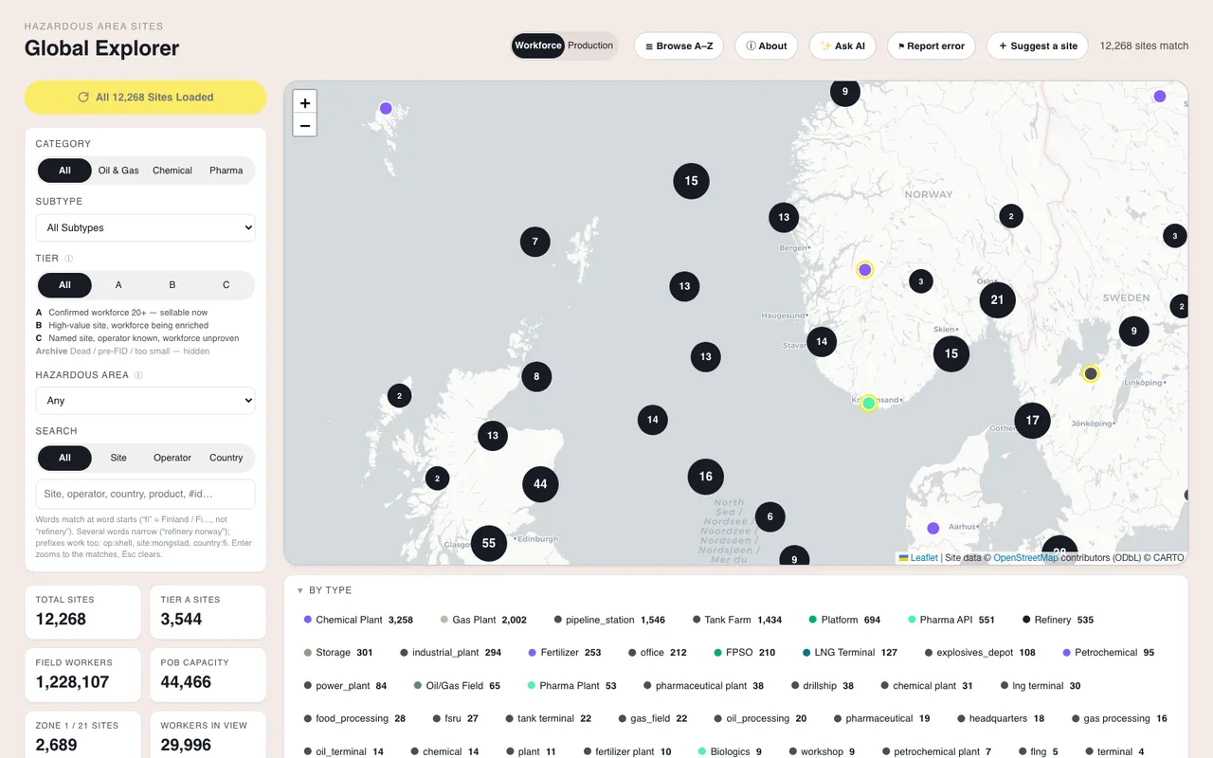Open Browse A–Z list
Screen dimensions: 1213x758
(679, 45)
